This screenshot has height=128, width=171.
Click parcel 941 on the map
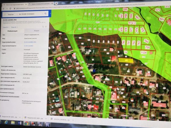tap(162, 19)
